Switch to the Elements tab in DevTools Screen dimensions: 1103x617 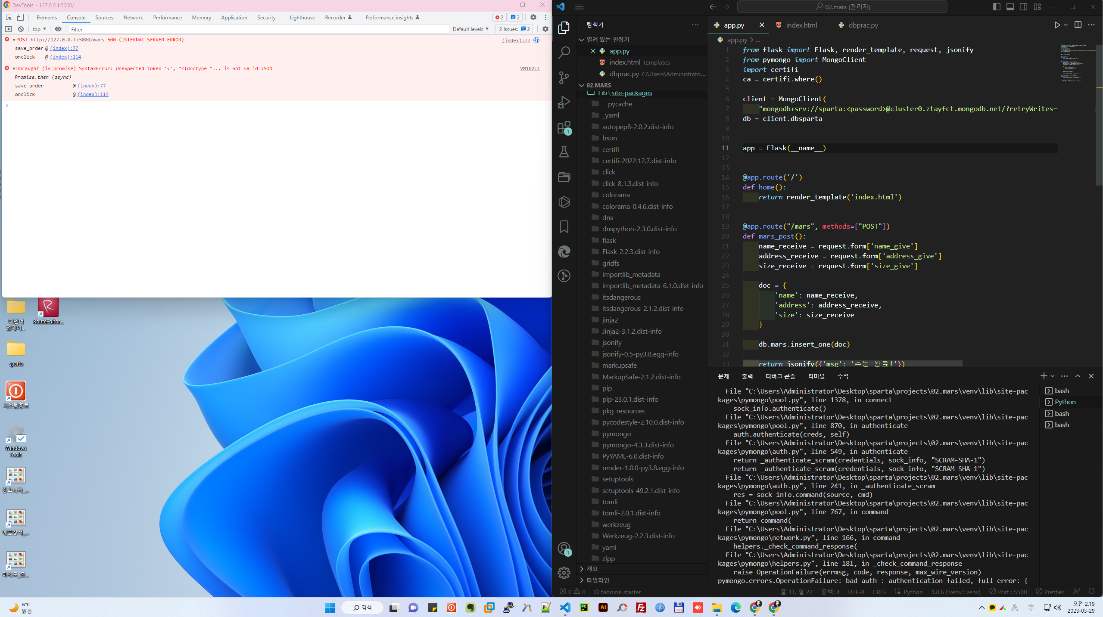(47, 18)
